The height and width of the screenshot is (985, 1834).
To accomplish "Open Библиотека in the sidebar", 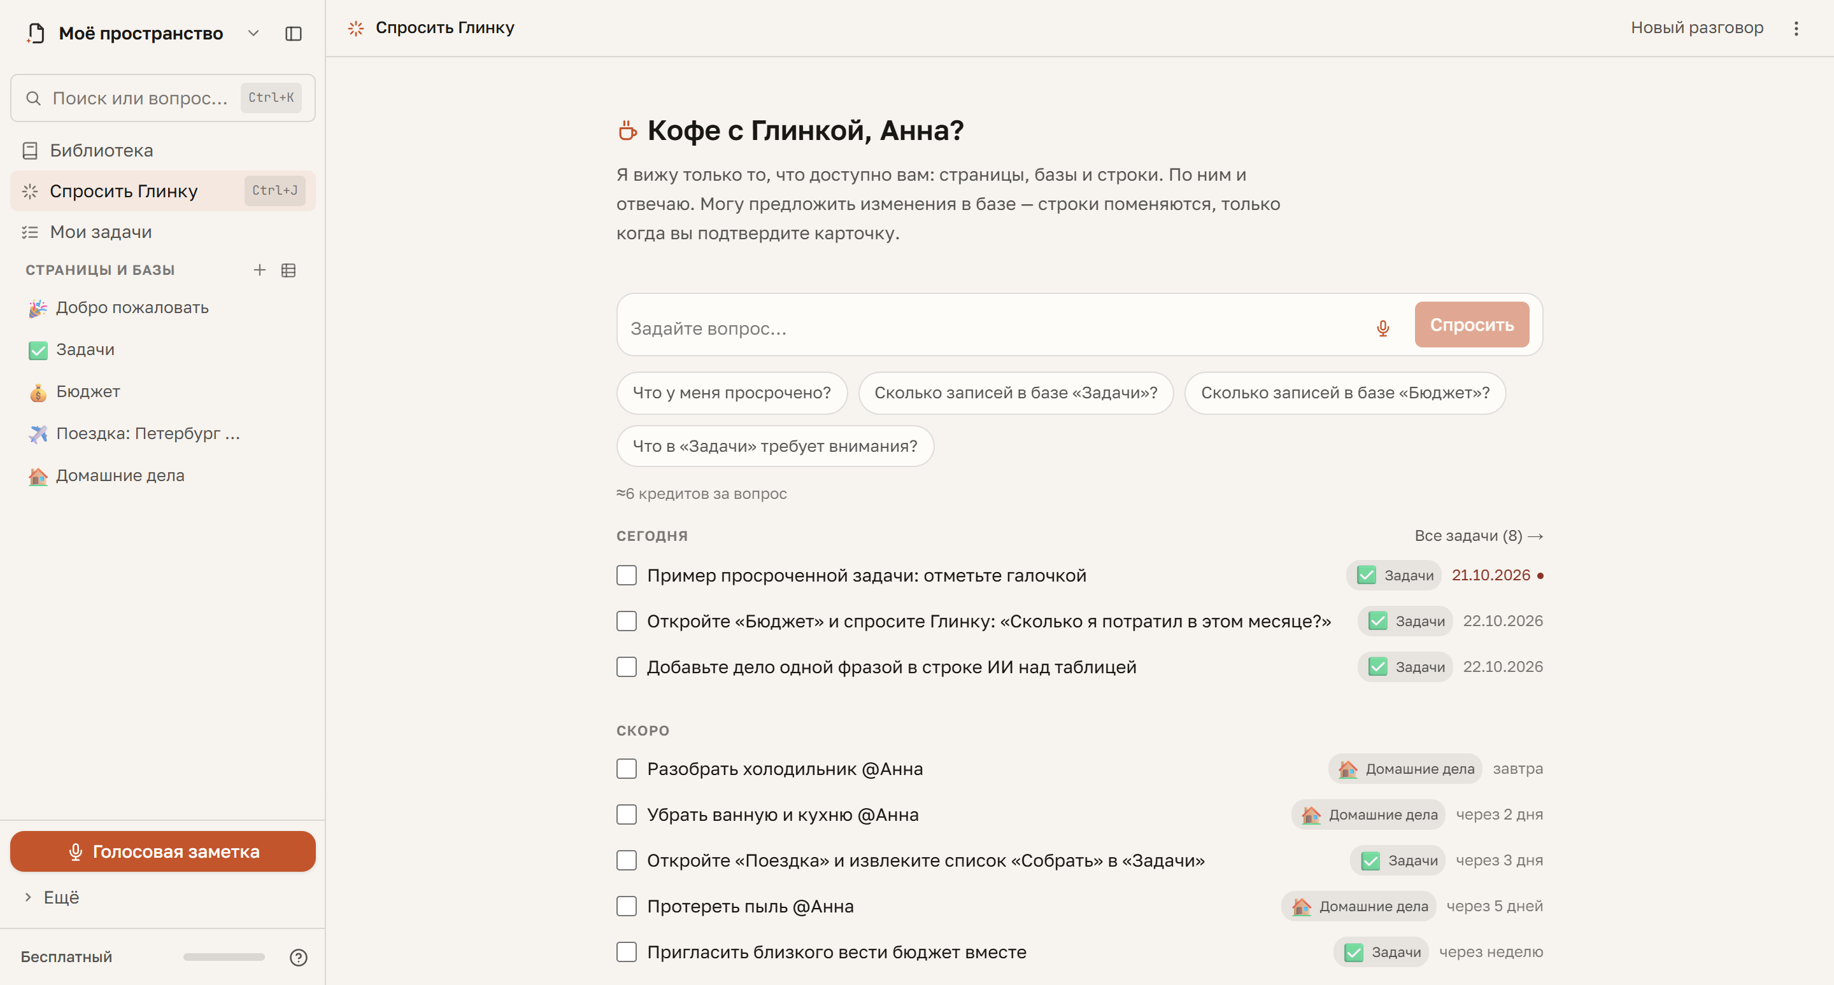I will [x=162, y=151].
